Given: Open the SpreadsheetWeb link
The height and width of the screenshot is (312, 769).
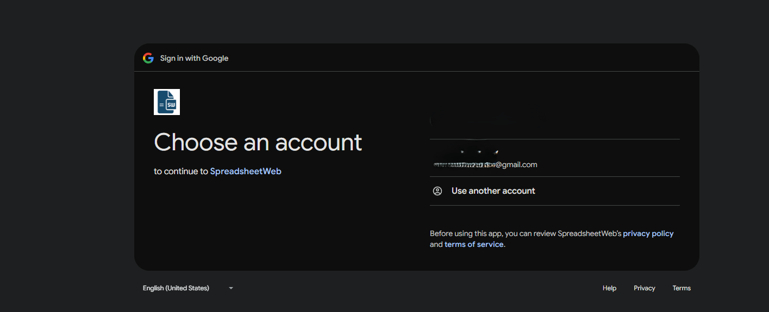Looking at the screenshot, I should point(246,171).
